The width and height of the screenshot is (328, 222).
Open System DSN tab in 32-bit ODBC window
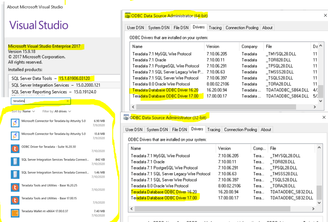coord(157,130)
